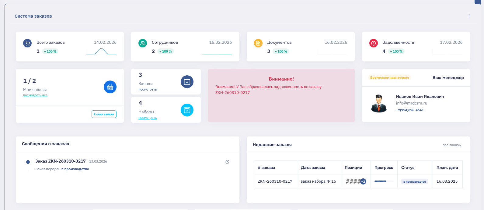Click the name Иванов Иван Иванович
Image resolution: width=484 pixels, height=210 pixels.
click(420, 96)
